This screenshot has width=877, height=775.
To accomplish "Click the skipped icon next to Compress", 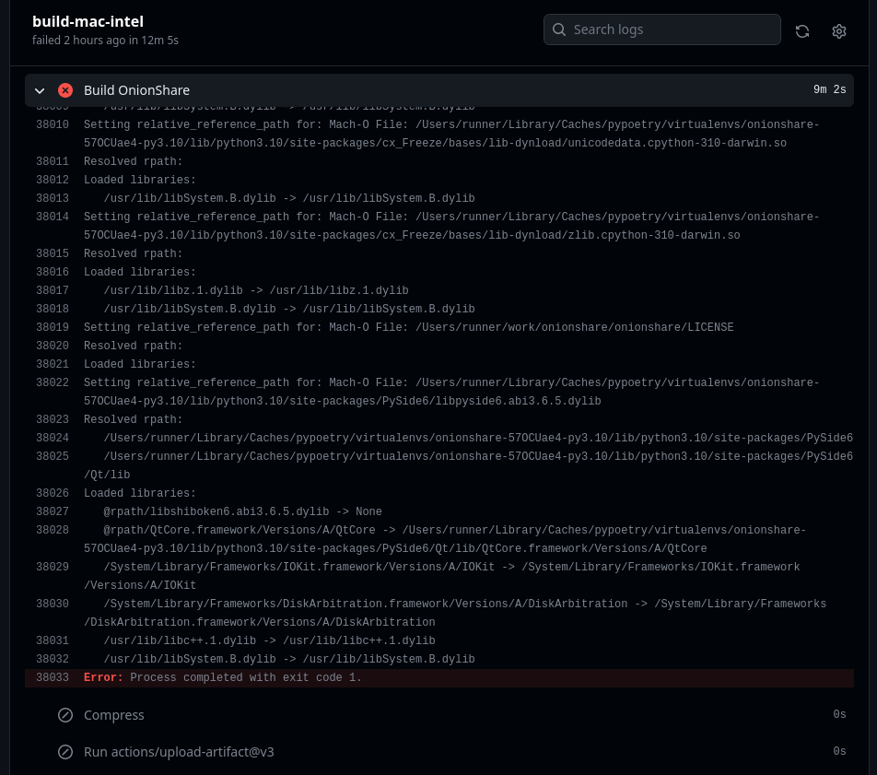I will 65,715.
